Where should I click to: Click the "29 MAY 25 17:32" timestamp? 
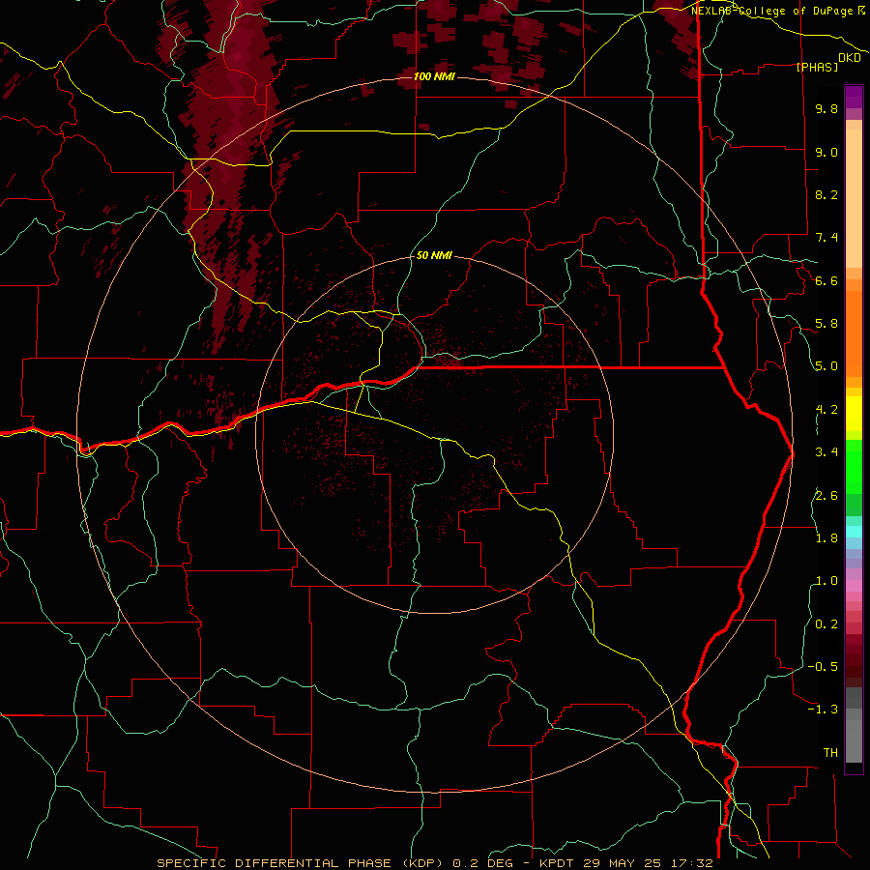tap(648, 863)
